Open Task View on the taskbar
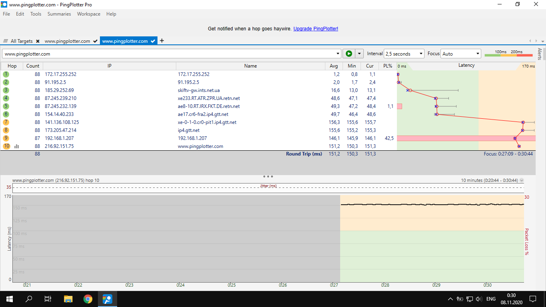Image resolution: width=546 pixels, height=307 pixels. [48, 299]
